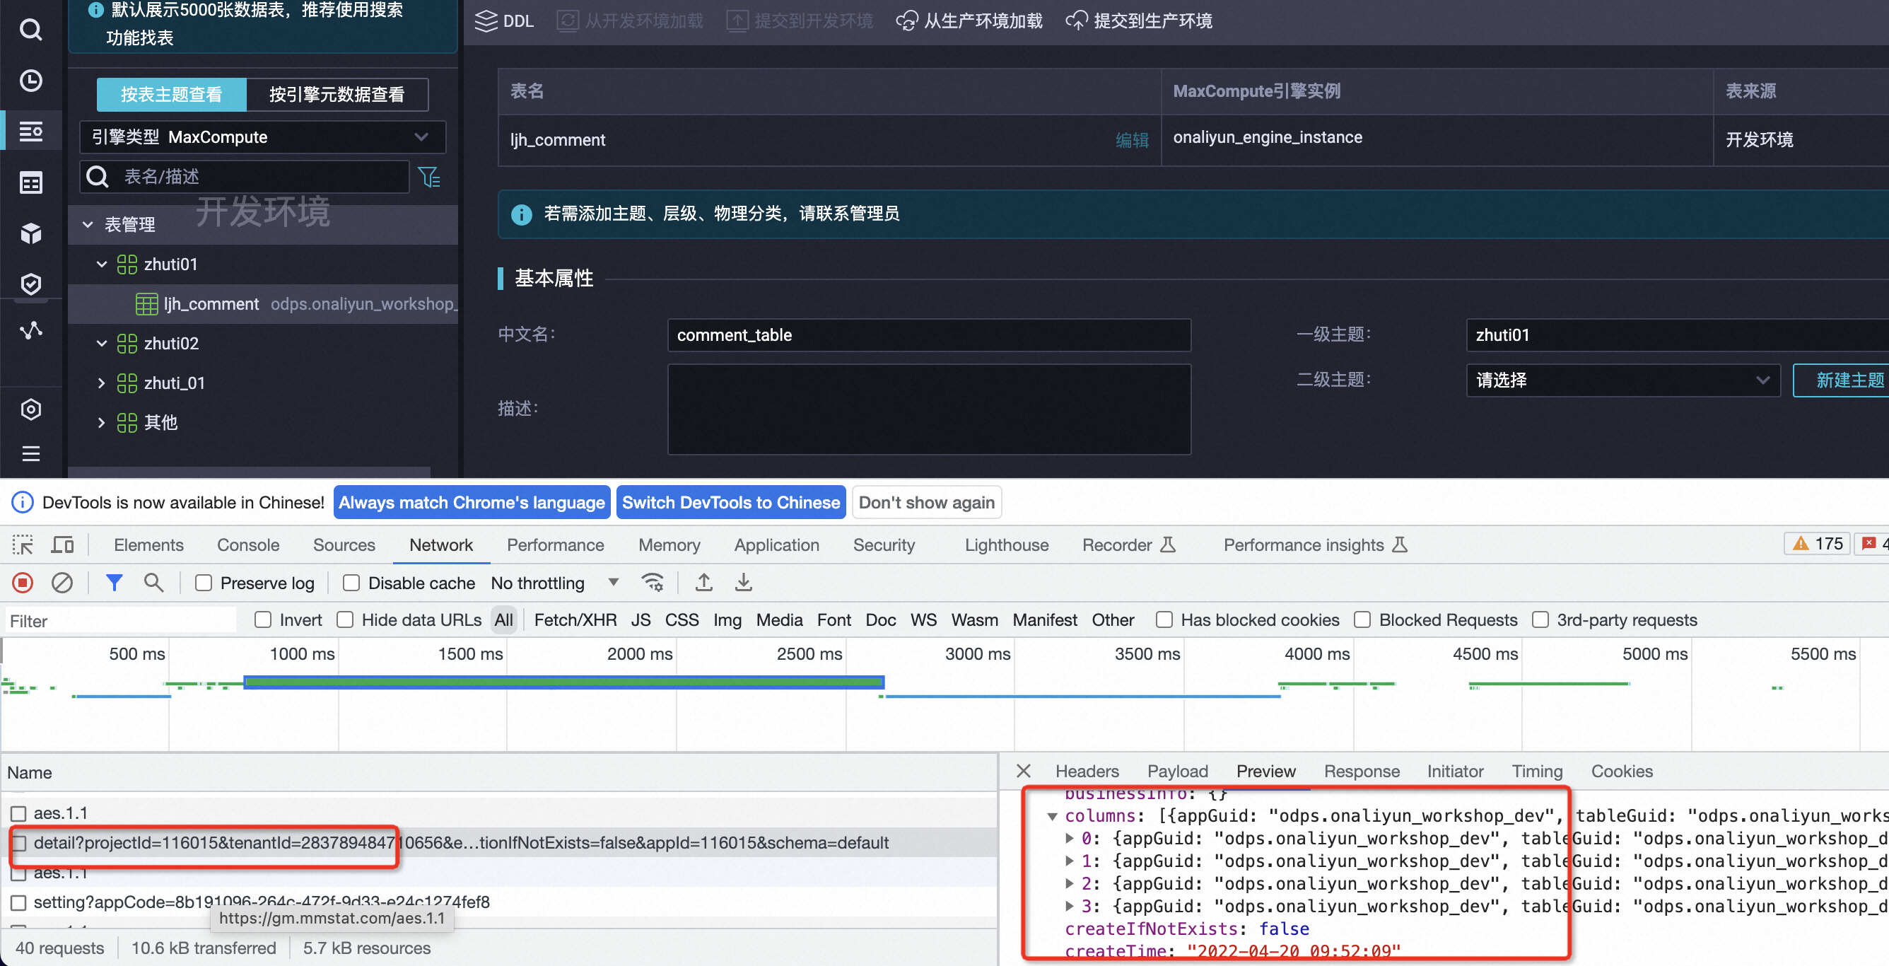1889x966 pixels.
Task: Select the table management list icon in sidebar
Action: [30, 132]
